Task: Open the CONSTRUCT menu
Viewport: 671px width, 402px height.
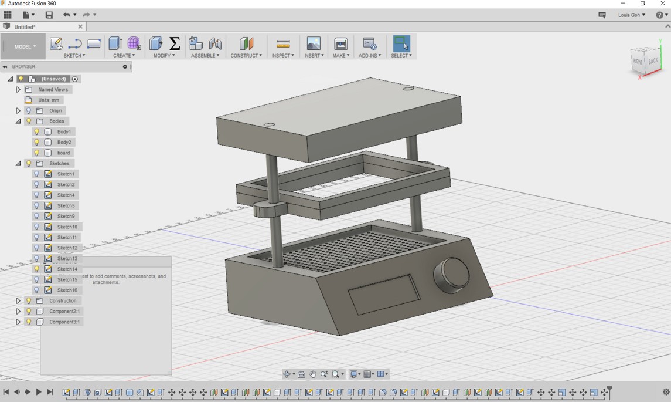Action: pos(246,55)
